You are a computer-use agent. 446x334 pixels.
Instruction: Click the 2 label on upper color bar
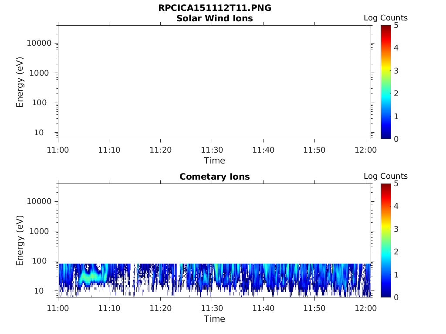coord(396,93)
